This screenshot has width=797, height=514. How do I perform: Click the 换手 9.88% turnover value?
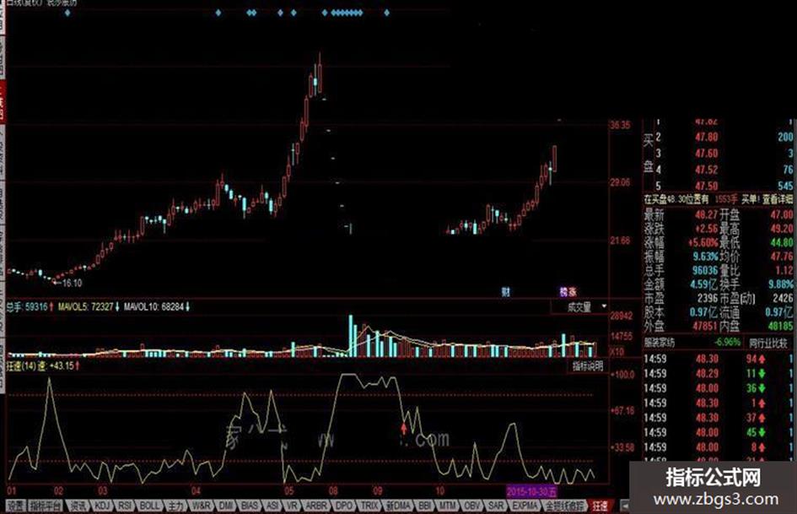click(x=781, y=284)
